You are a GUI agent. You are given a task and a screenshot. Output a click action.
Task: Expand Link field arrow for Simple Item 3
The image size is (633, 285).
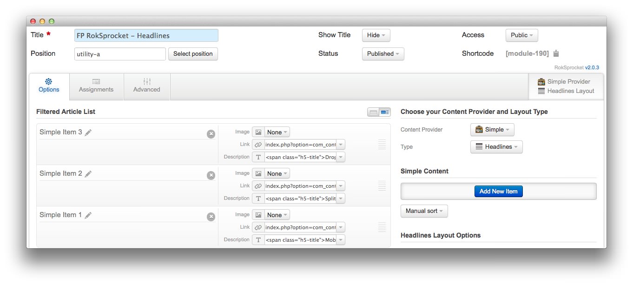coord(341,145)
